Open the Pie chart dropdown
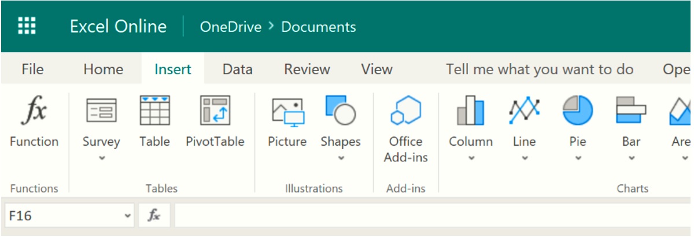The image size is (694, 237). (x=578, y=158)
